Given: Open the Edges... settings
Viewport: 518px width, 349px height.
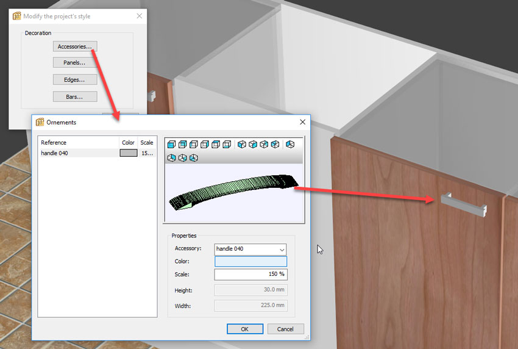Looking at the screenshot, I should click(x=75, y=80).
